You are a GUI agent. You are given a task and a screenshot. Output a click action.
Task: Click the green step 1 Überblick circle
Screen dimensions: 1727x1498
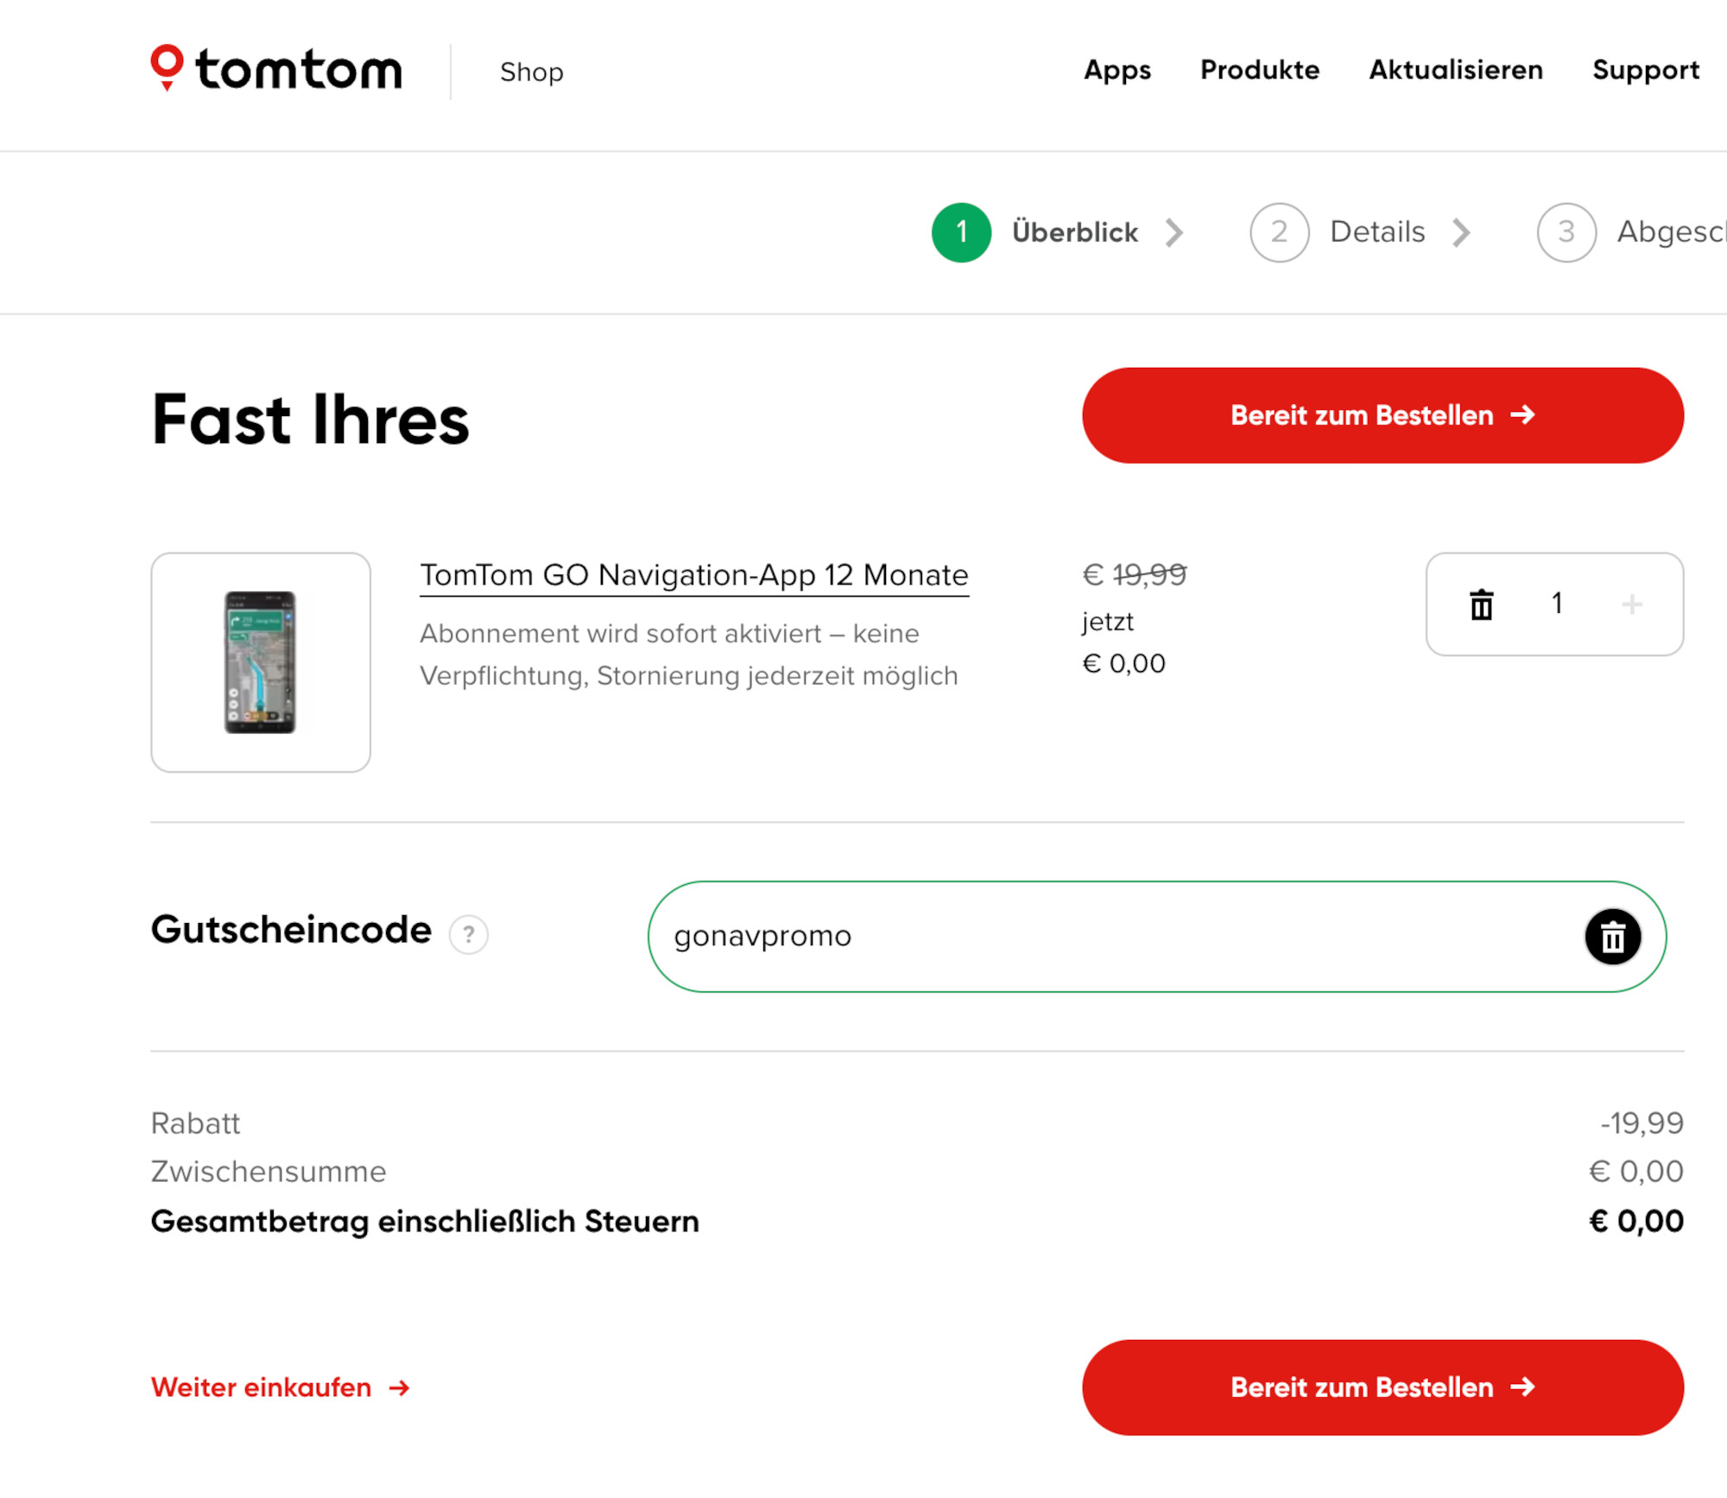(x=961, y=231)
